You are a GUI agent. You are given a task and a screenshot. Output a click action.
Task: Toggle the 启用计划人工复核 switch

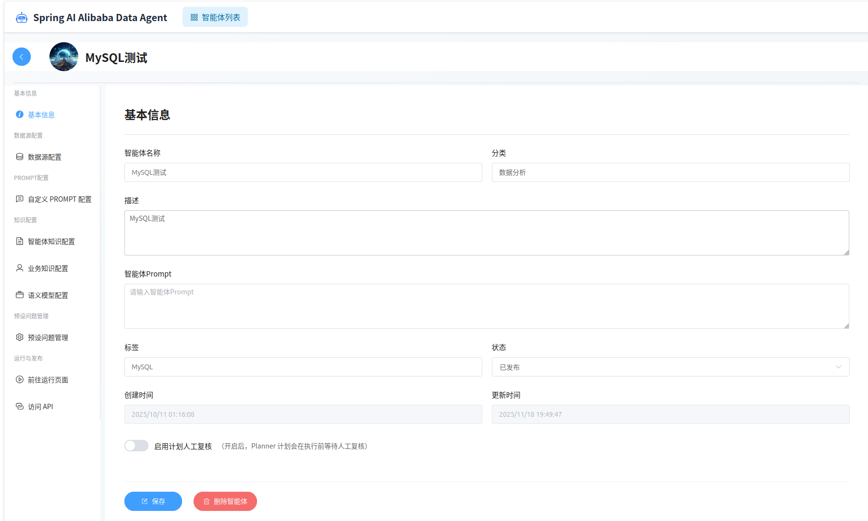tap(136, 446)
